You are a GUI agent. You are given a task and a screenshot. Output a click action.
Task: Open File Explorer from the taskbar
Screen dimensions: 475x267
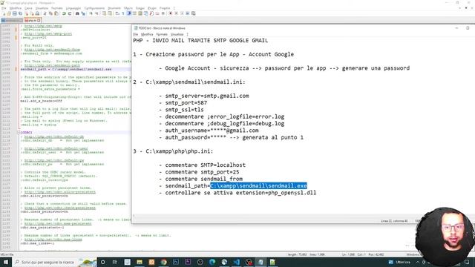pyautogui.click(x=140, y=262)
